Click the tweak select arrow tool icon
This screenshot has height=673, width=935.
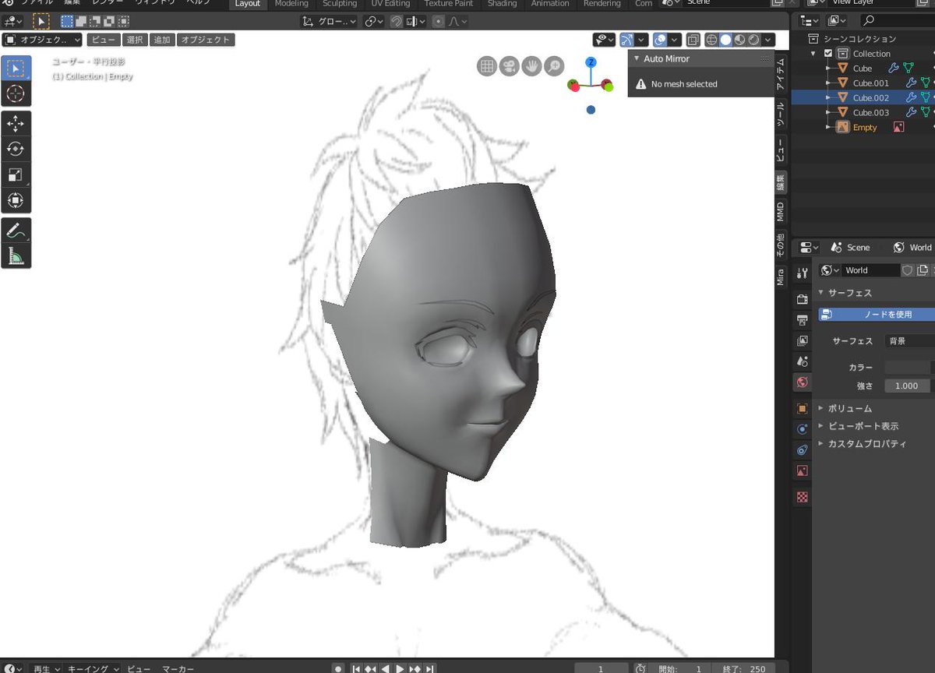coord(41,21)
